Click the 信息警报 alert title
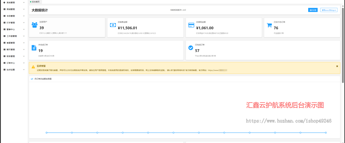This screenshot has height=143, width=345. [x=41, y=66]
